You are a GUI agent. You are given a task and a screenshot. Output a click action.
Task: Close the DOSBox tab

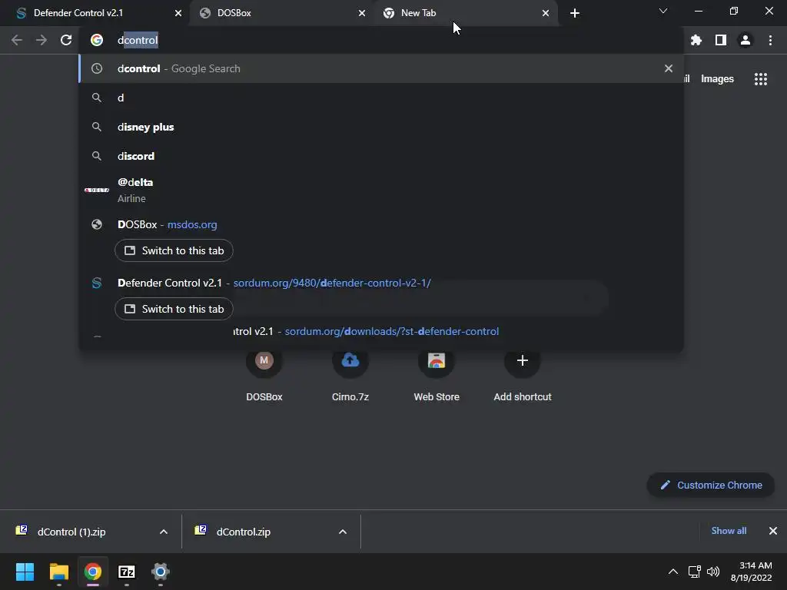[x=362, y=13]
